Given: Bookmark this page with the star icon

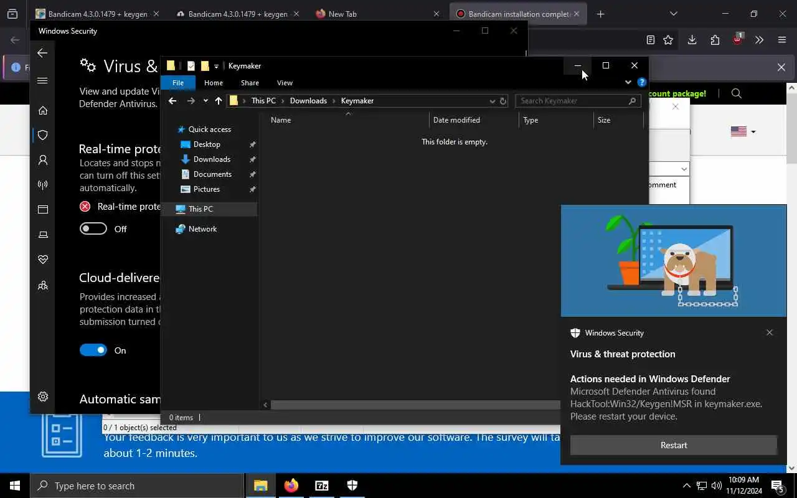Looking at the screenshot, I should pyautogui.click(x=668, y=40).
